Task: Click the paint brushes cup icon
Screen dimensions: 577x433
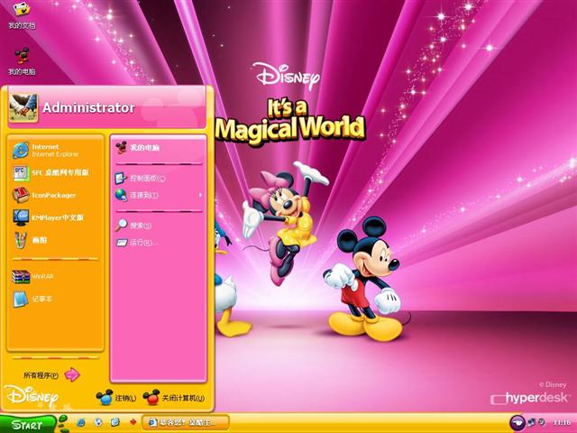Action: (x=21, y=241)
